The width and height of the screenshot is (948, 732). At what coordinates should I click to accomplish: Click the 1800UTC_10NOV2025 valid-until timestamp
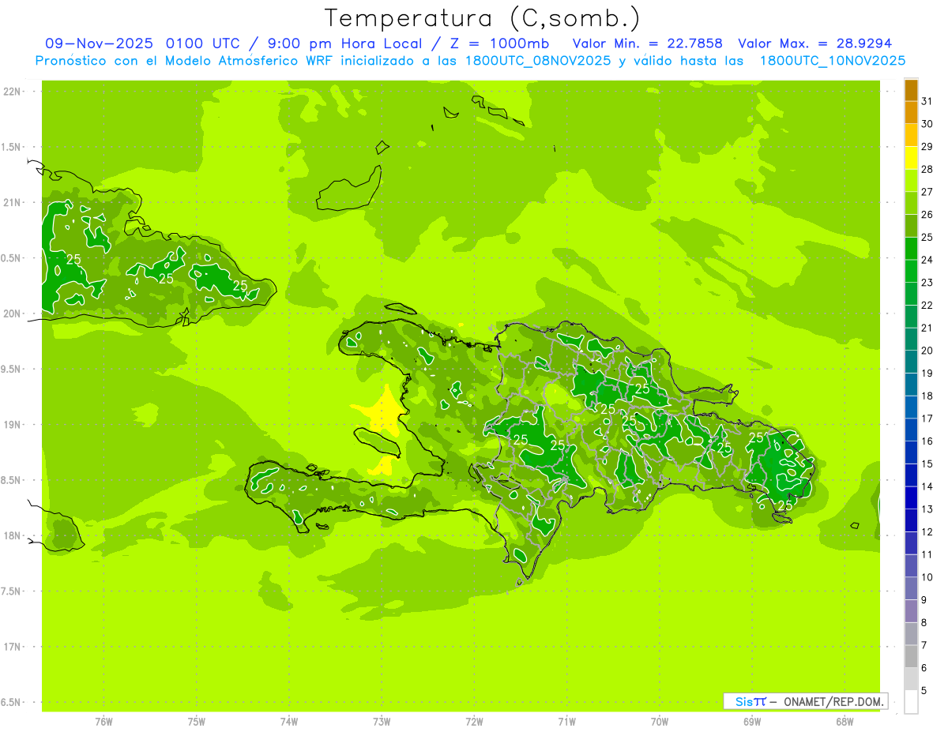832,61
